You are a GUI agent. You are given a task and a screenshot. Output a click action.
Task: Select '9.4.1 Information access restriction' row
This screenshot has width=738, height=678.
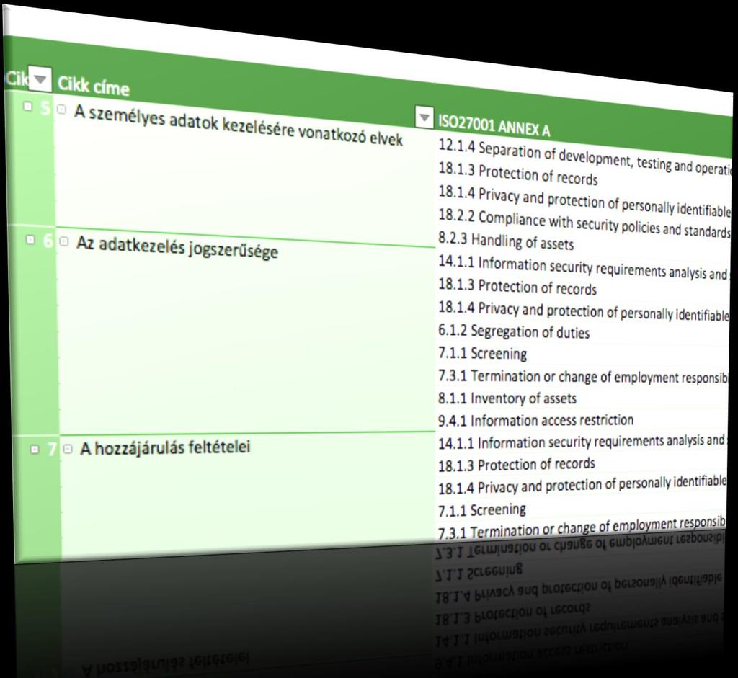click(535, 420)
